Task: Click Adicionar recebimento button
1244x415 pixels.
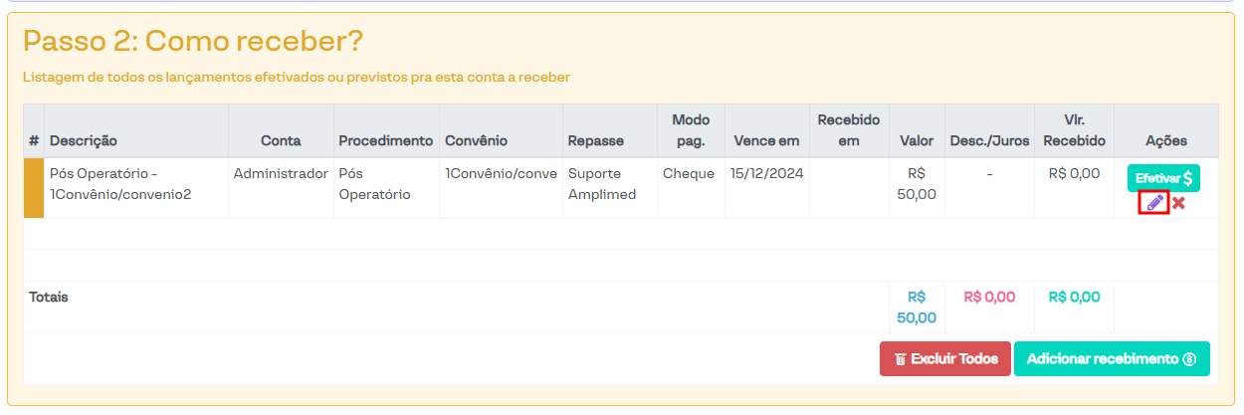Action: 1112,359
